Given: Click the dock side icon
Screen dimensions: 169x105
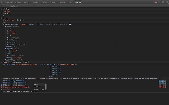Looking at the screenshot, I should coord(167,2).
